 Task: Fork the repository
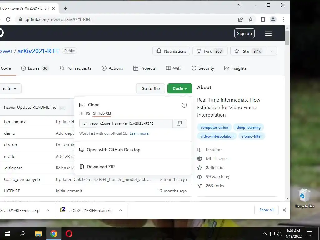[210, 51]
